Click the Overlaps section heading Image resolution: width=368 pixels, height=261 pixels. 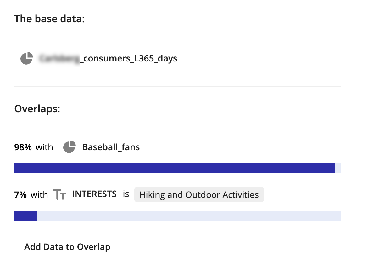pos(37,109)
